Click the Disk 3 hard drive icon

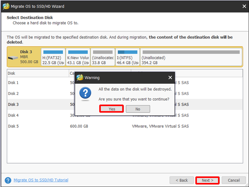tap(13, 58)
